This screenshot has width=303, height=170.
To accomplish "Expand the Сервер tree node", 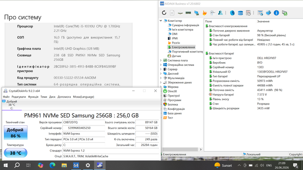I will point(161,69).
